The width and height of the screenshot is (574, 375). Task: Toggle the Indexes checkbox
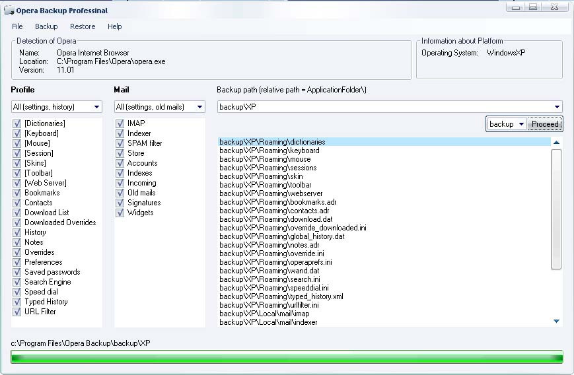coord(120,173)
